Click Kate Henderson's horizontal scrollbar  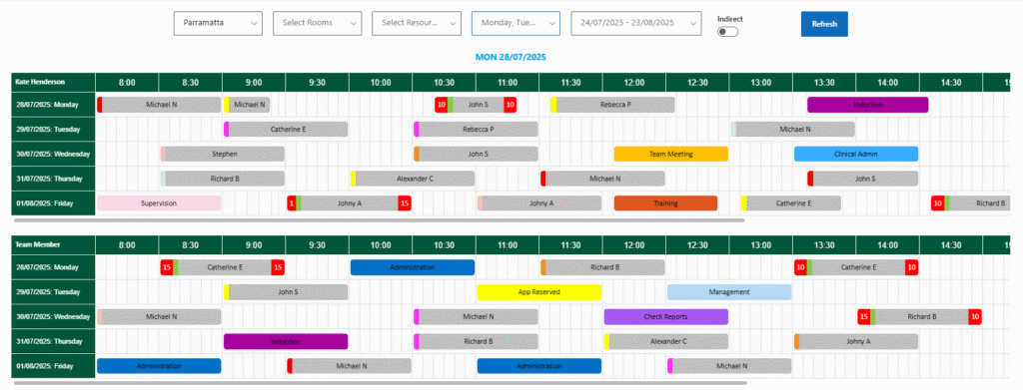click(379, 220)
